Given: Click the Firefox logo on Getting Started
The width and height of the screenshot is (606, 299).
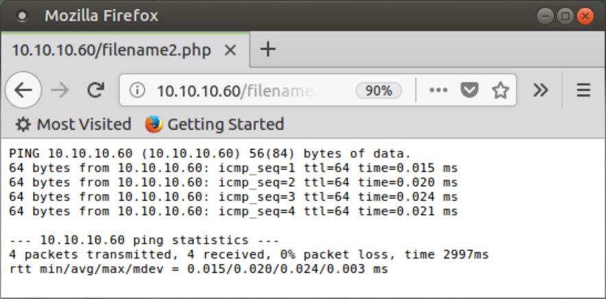Looking at the screenshot, I should (154, 124).
